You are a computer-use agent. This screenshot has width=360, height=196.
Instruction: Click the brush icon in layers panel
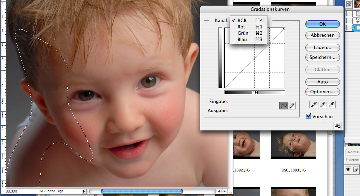pyautogui.click(x=356, y=169)
